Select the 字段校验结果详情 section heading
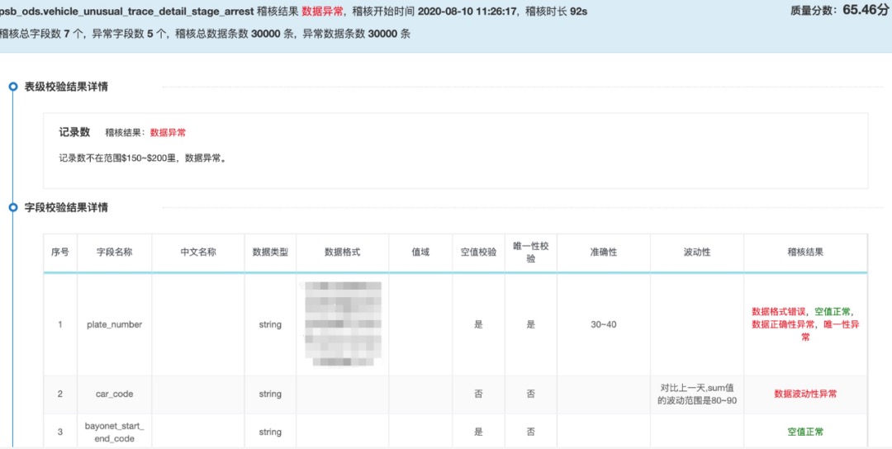The width and height of the screenshot is (892, 449). [x=66, y=207]
